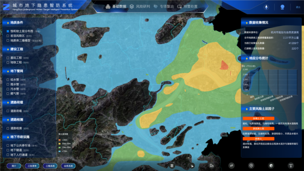Uncheck the 饱和软土层分布图 checkbox

pos(8,31)
